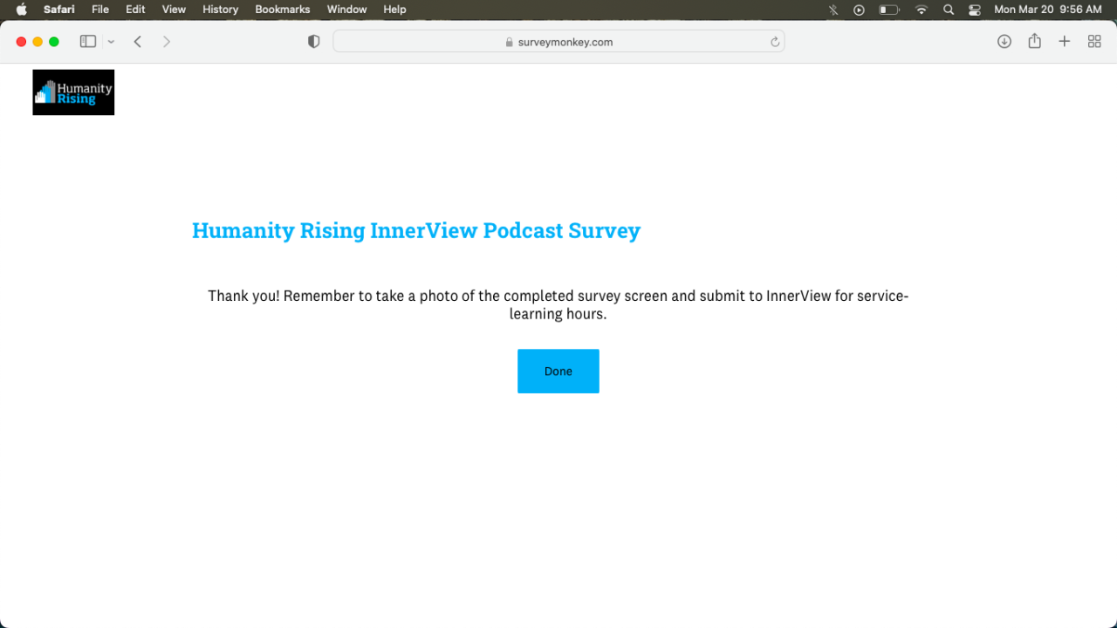Open a new tab with the plus icon
Screen dimensions: 1117x628
1065,42
